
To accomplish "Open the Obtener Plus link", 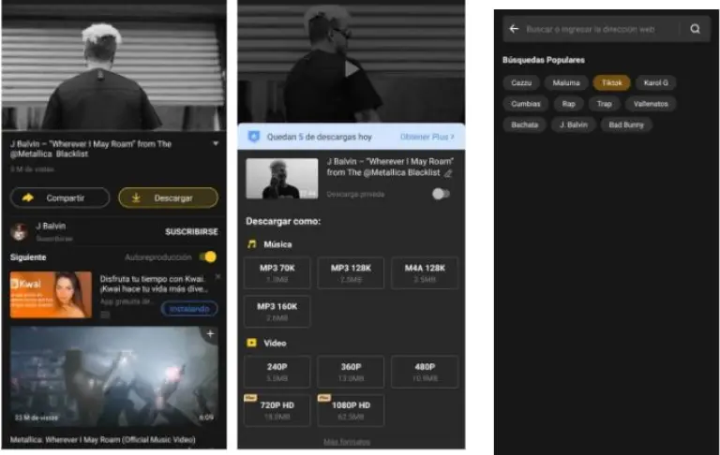I will pyautogui.click(x=427, y=137).
